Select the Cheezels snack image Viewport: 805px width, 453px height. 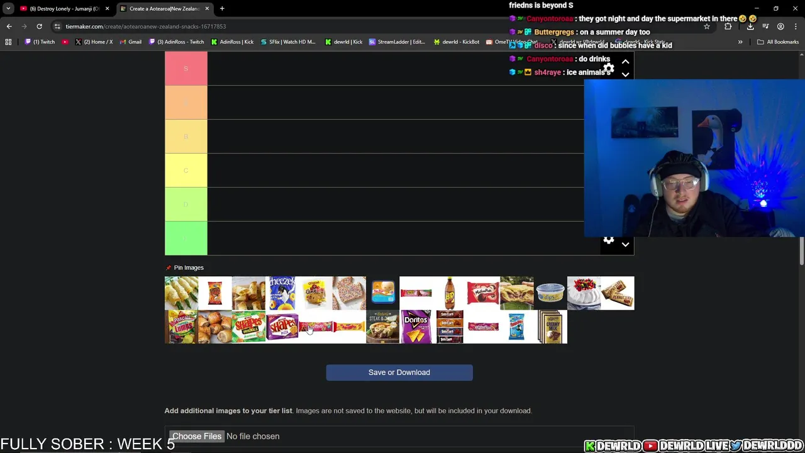(282, 293)
